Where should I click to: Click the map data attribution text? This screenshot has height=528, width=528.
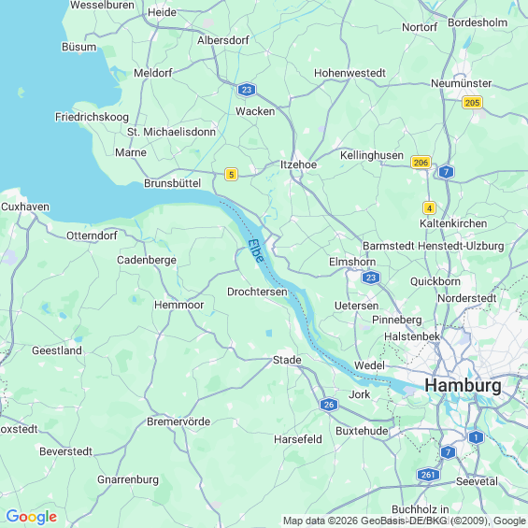click(x=405, y=521)
